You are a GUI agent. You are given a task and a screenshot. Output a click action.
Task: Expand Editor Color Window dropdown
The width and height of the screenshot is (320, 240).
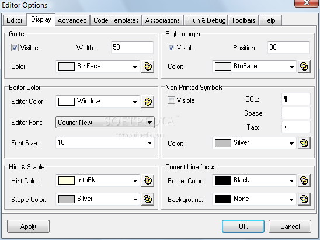(x=135, y=102)
